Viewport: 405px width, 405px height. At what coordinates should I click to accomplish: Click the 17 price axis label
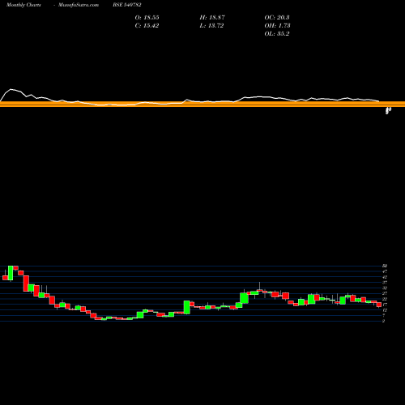click(x=385, y=305)
